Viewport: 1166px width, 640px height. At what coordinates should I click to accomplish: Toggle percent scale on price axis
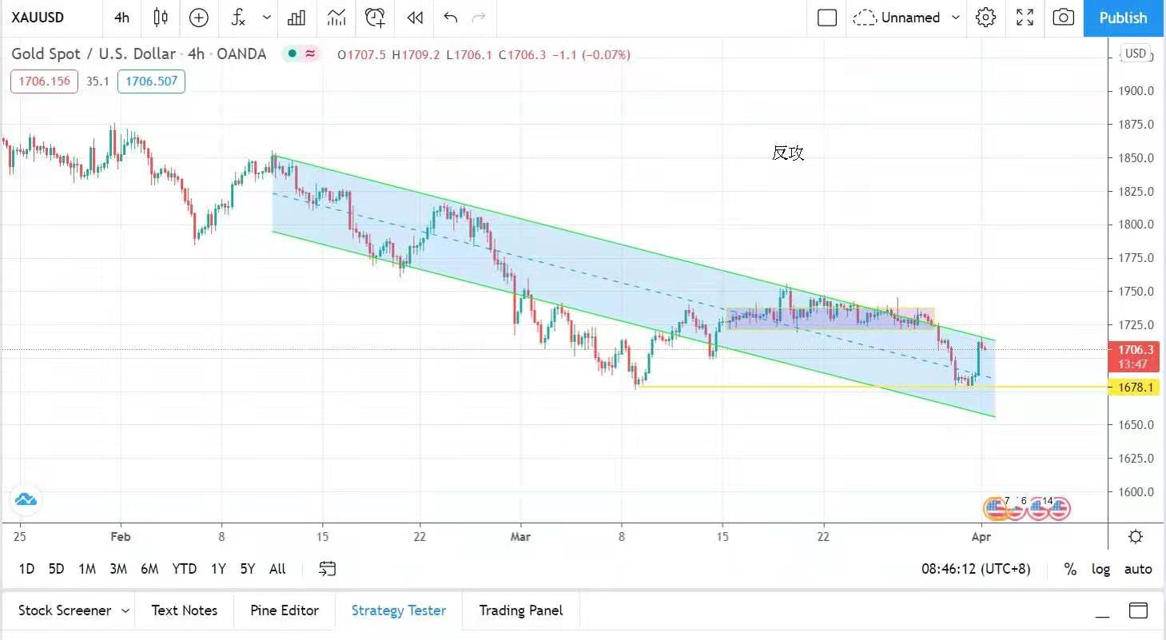pyautogui.click(x=1070, y=569)
